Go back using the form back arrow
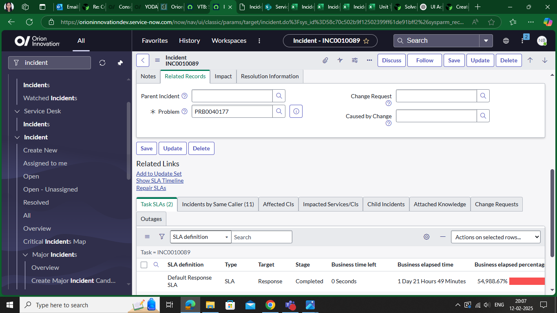557x313 pixels. pyautogui.click(x=143, y=60)
